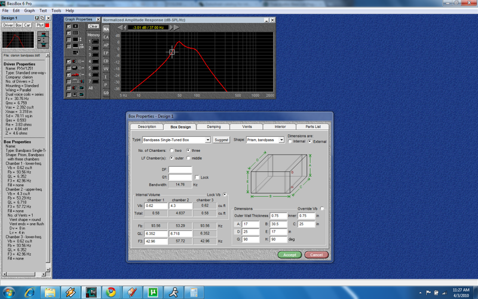Open the Graph menu
Image resolution: width=478 pixels, height=299 pixels.
29,11
